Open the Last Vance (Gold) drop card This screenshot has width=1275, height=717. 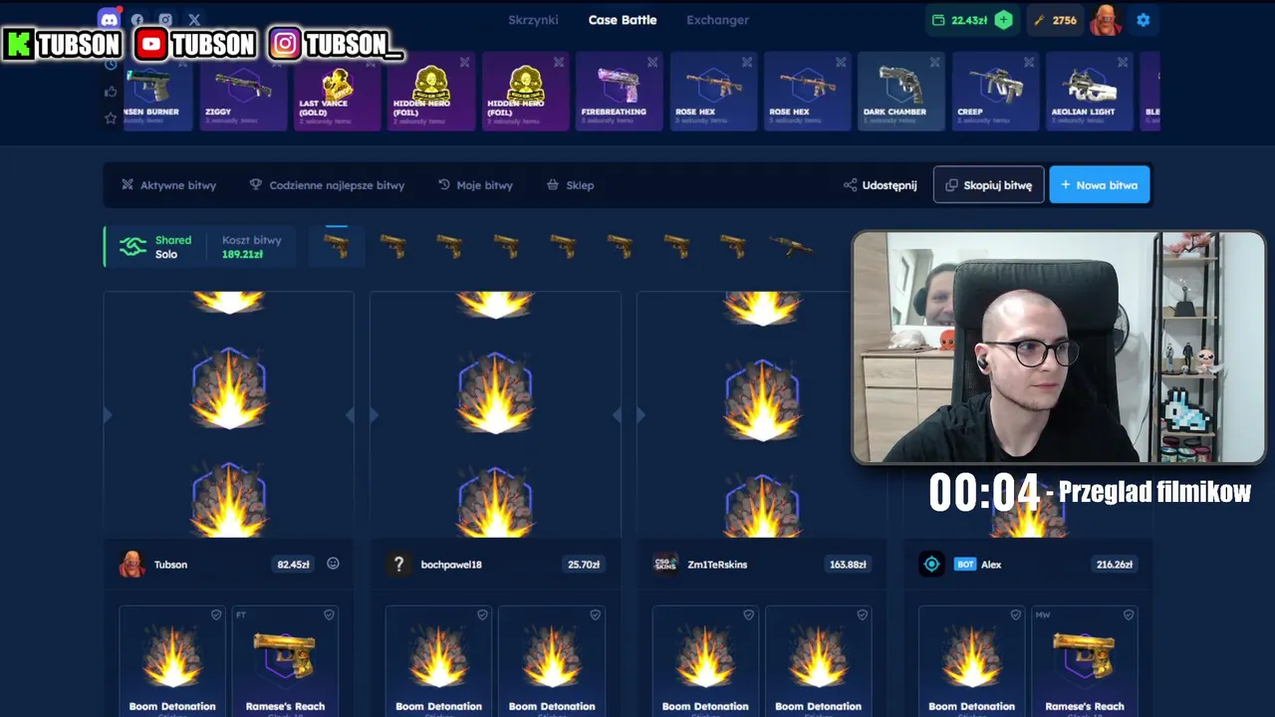[338, 91]
